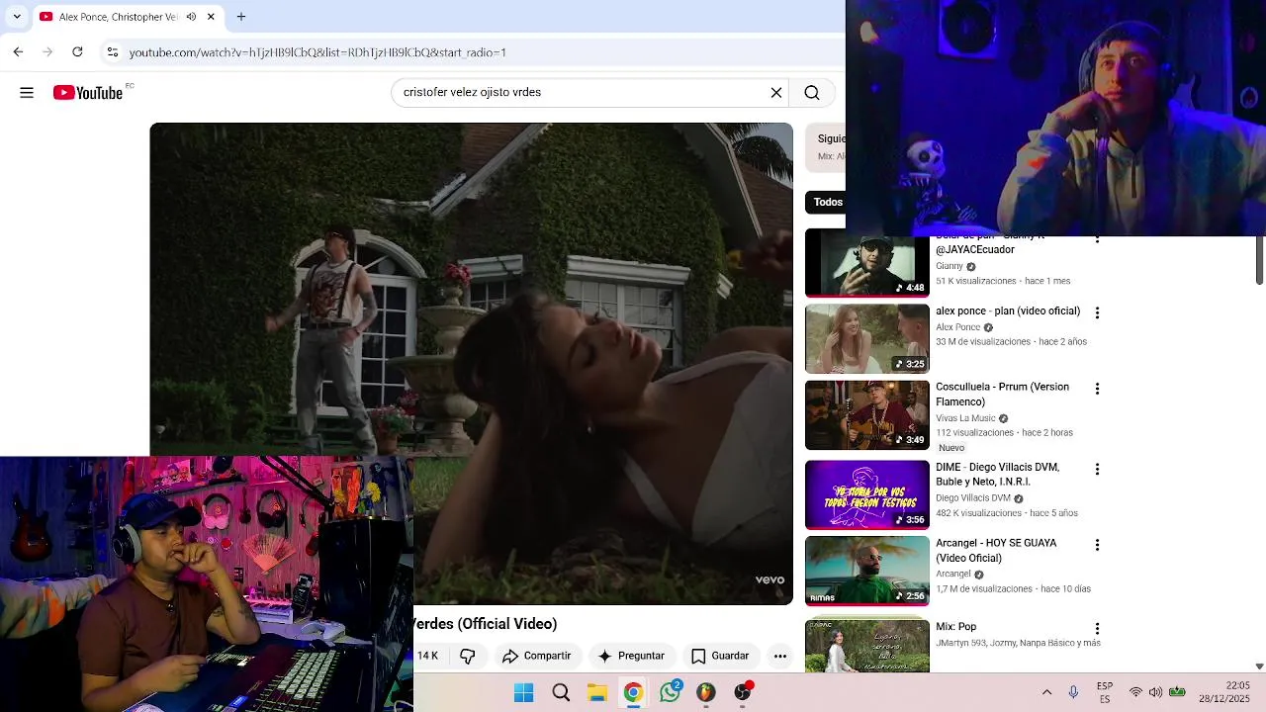Play alex ponce - plan thumbnail
Screen dimensions: 1266x712
(x=867, y=339)
